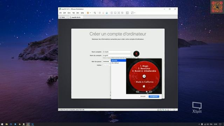Select the Actuelle picture category
This screenshot has height=126, width=224.
click(118, 61)
